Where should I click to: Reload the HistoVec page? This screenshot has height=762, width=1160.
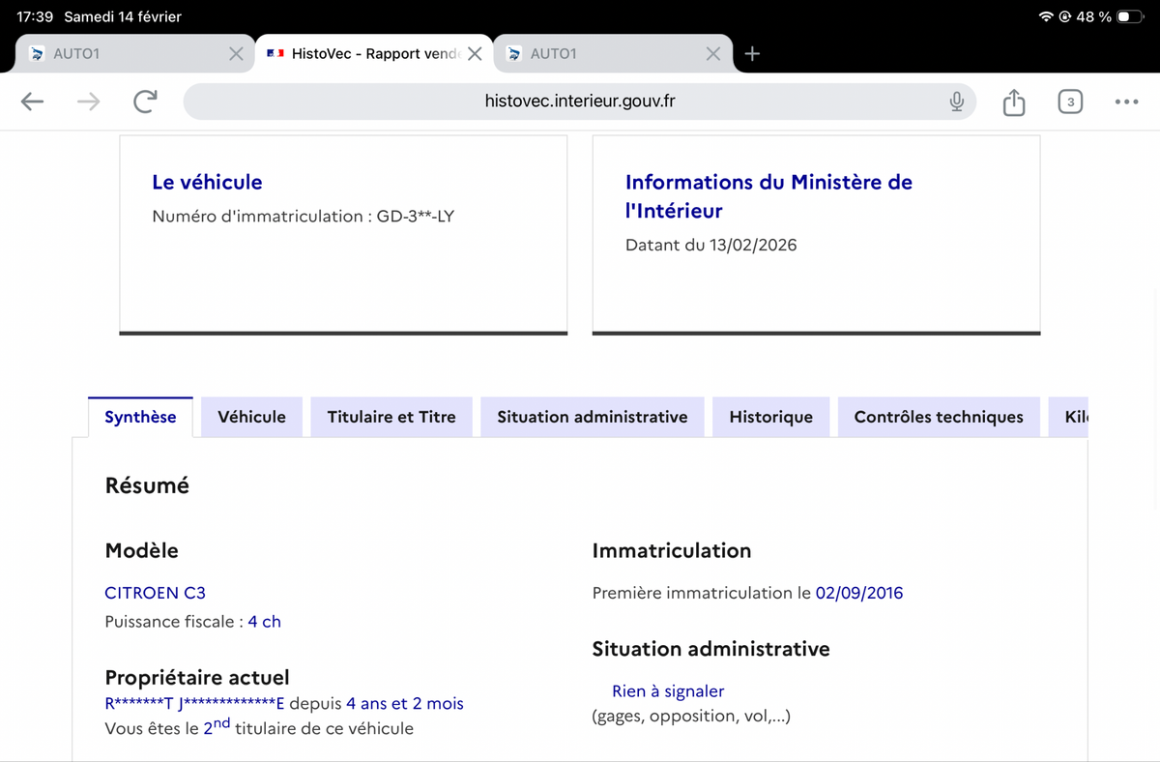(145, 101)
